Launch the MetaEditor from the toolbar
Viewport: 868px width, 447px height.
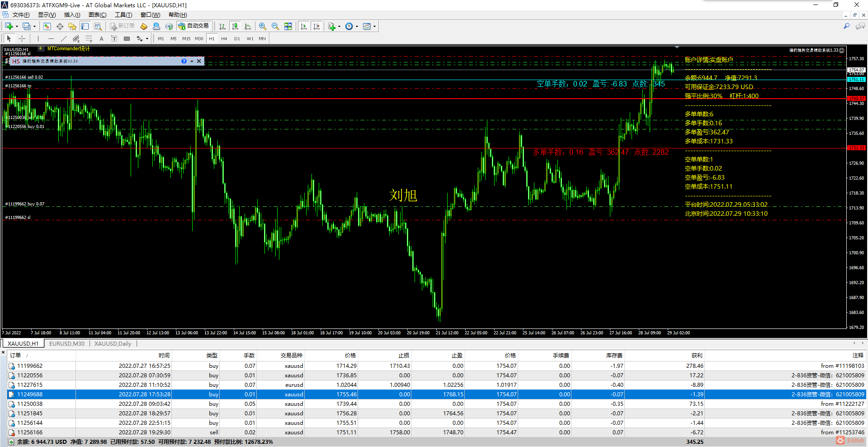pos(144,26)
